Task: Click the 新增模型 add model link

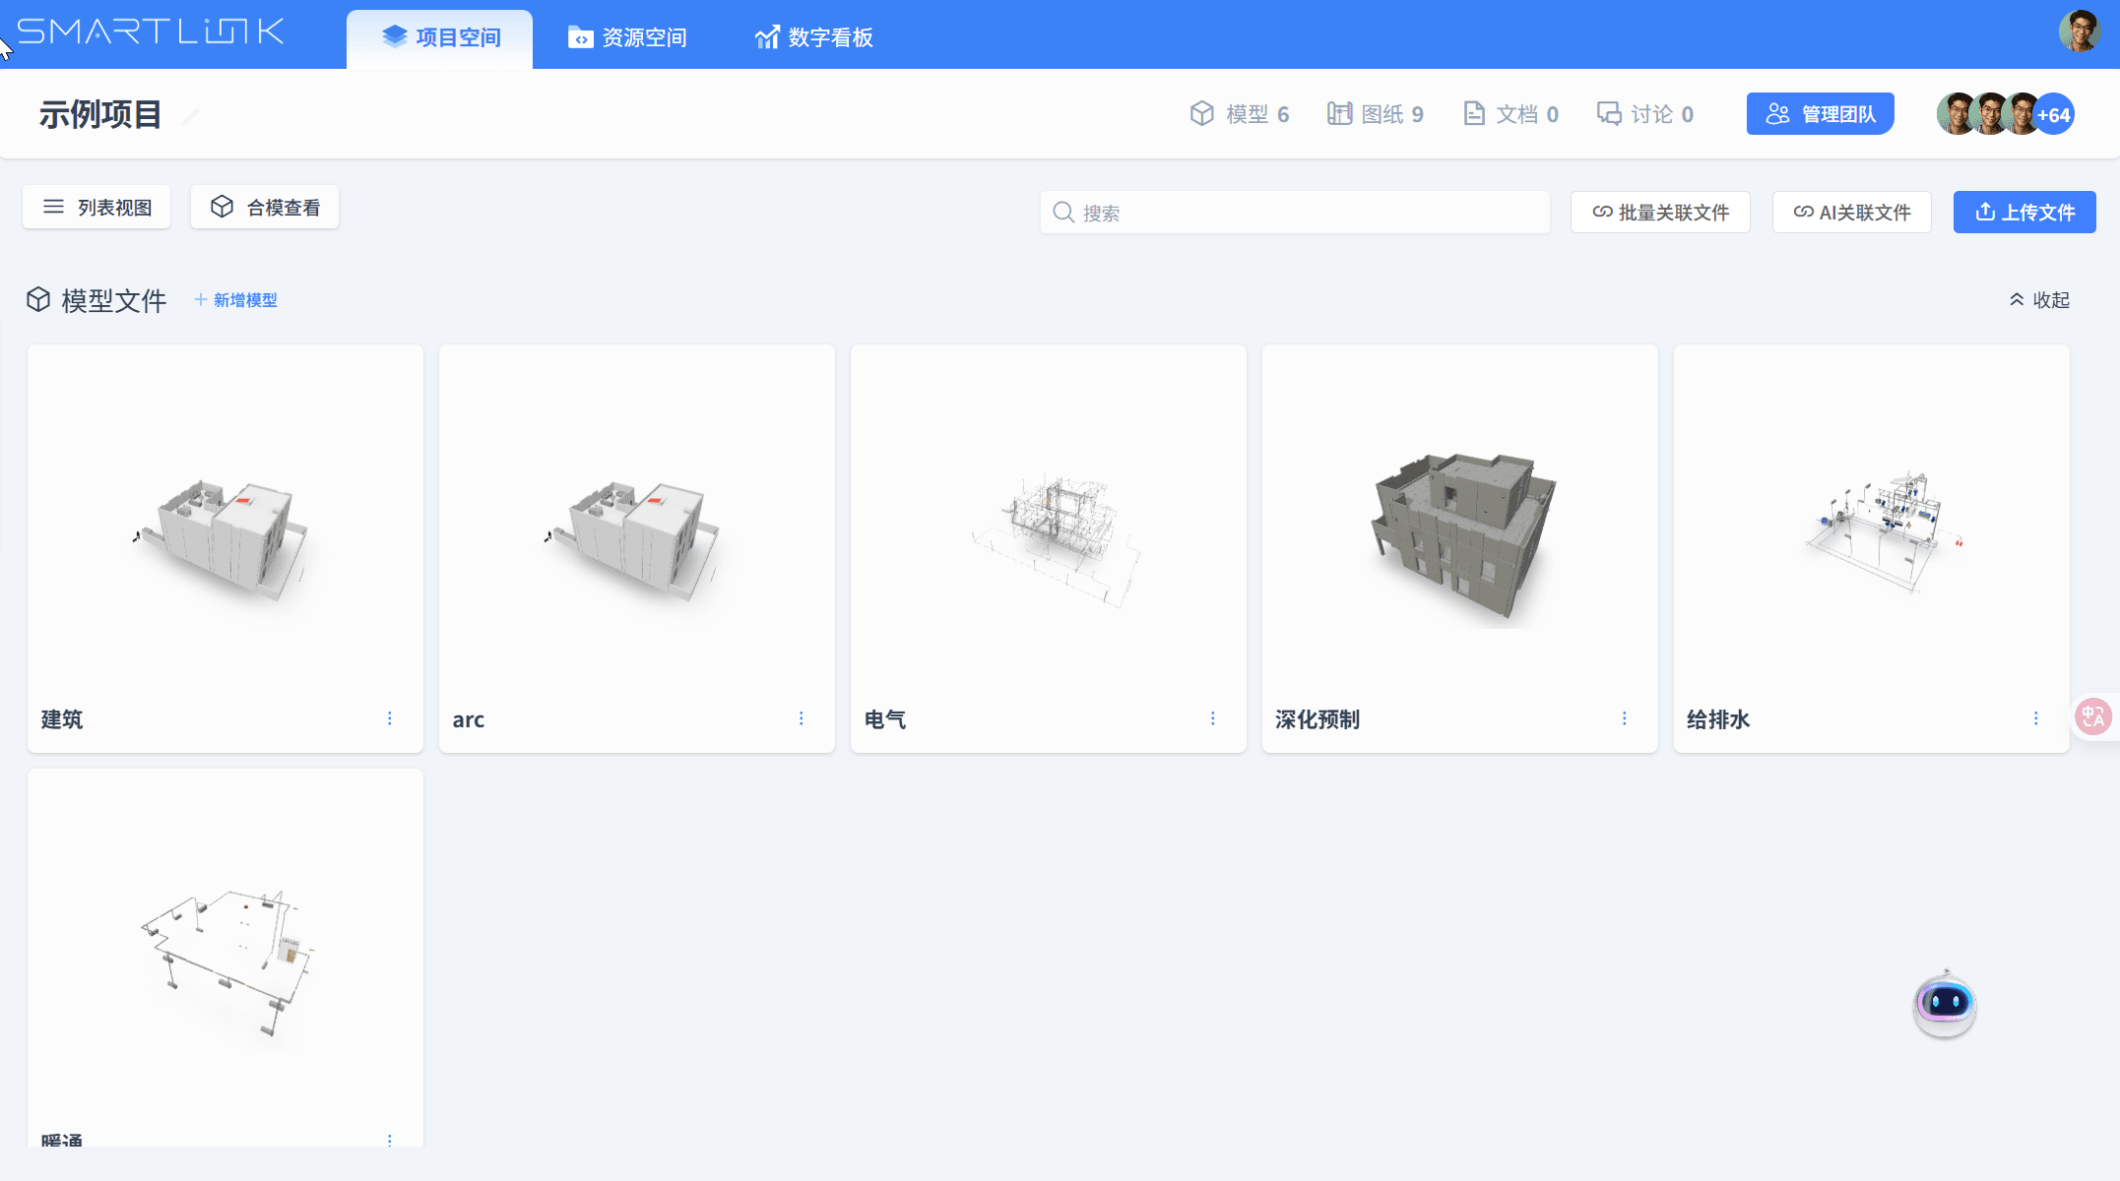Action: tap(235, 300)
